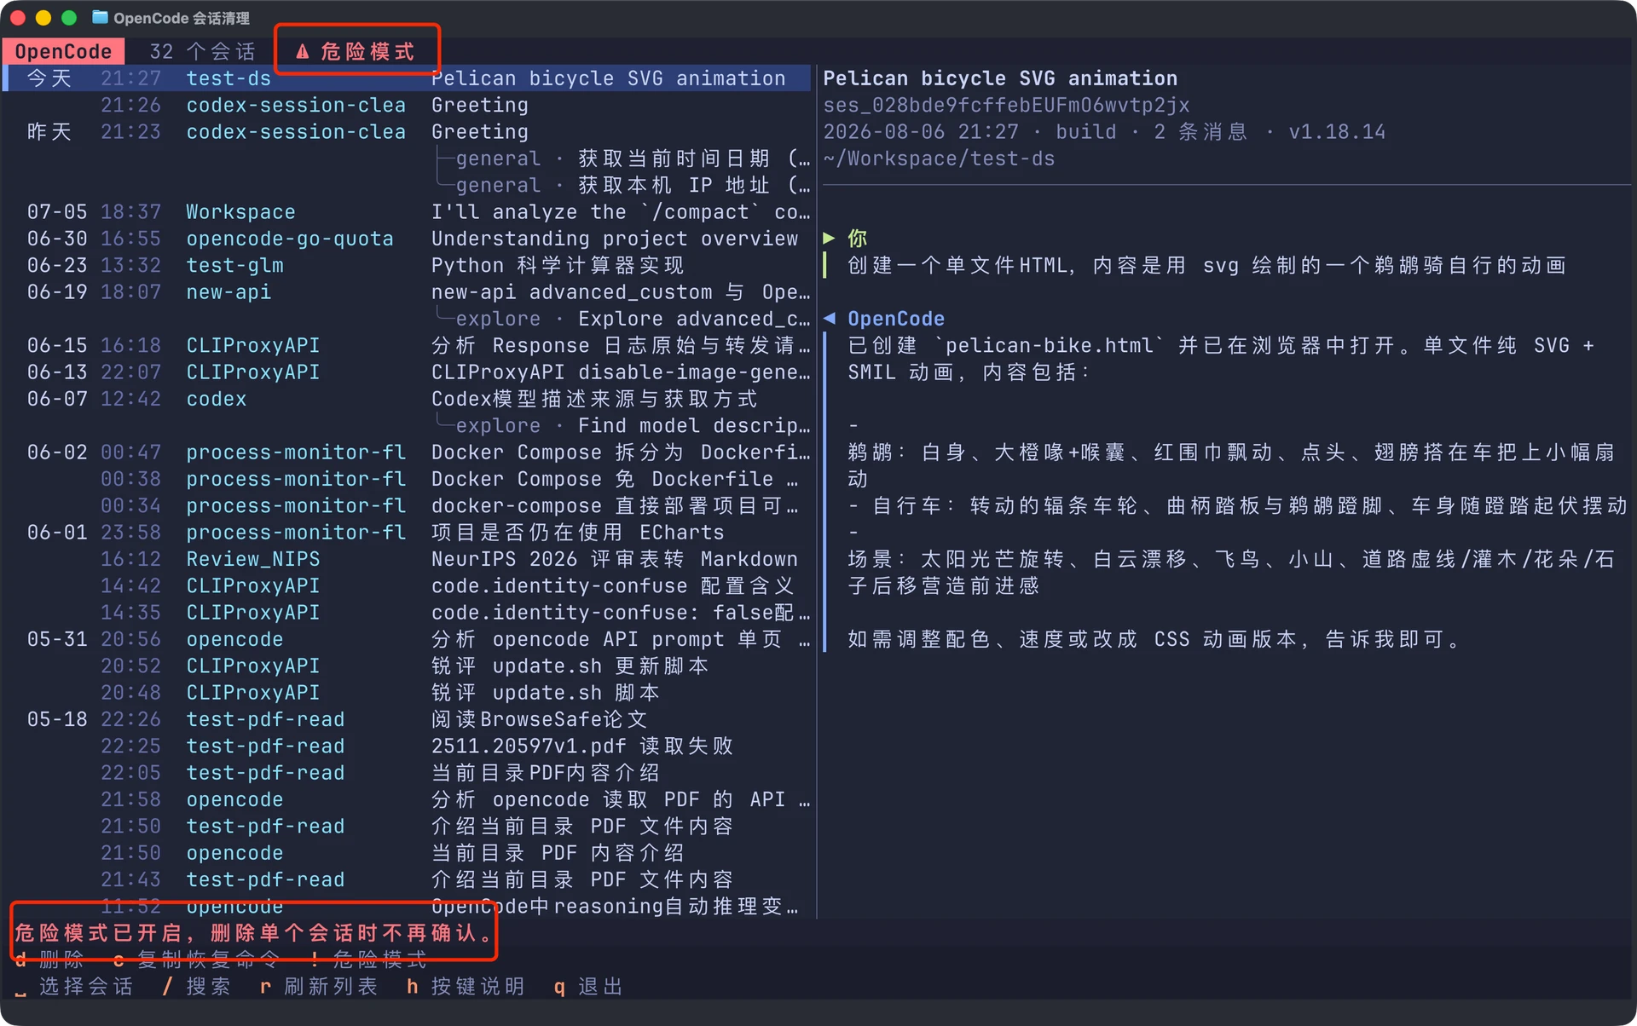Select the 20:48 CLIProxyAPI update.sh session
The width and height of the screenshot is (1637, 1026).
click(x=406, y=693)
